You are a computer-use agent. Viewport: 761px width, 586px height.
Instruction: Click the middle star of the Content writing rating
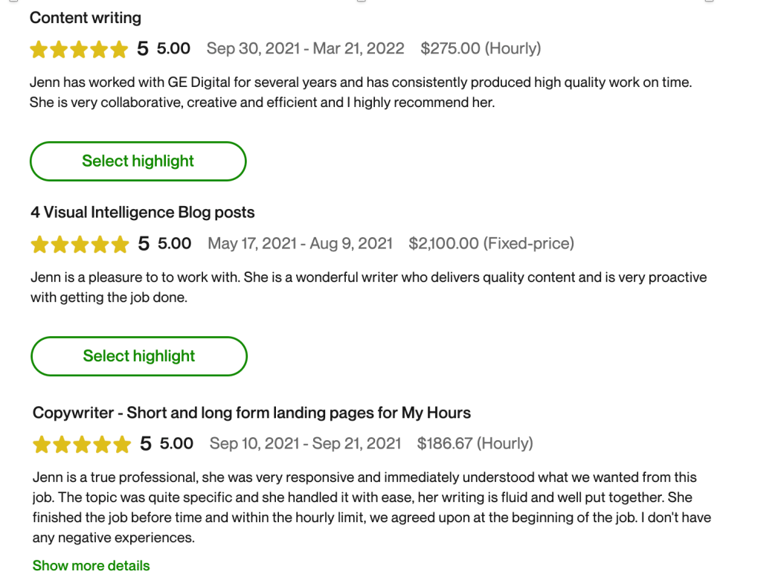[x=79, y=50]
